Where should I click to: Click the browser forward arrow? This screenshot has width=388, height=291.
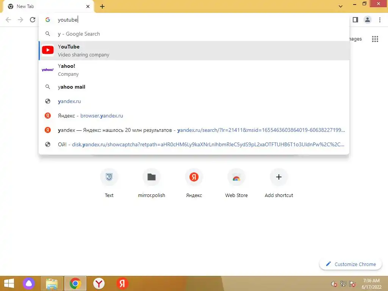point(20,20)
